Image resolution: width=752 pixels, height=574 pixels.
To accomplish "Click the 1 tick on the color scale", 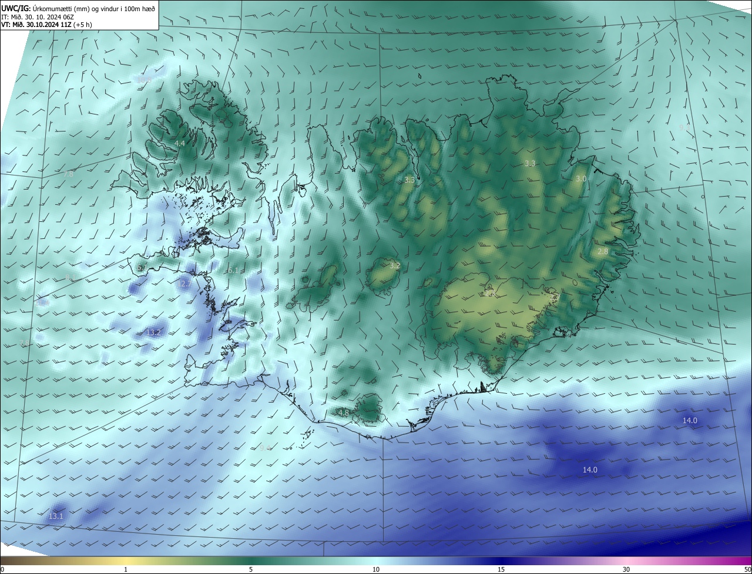I will [126, 570].
